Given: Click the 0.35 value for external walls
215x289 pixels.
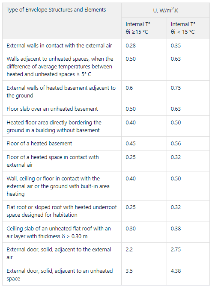Looking at the screenshot, I should 176,45.
